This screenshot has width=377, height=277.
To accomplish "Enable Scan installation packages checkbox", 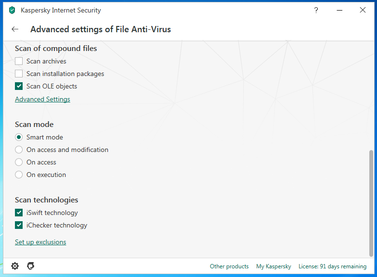I will point(19,74).
